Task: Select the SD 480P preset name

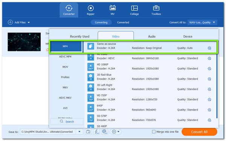Action: pos(102,126)
